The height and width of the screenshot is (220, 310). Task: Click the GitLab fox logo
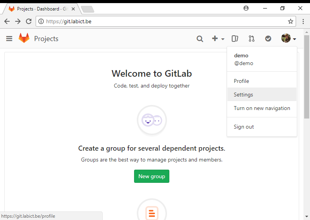click(x=24, y=38)
